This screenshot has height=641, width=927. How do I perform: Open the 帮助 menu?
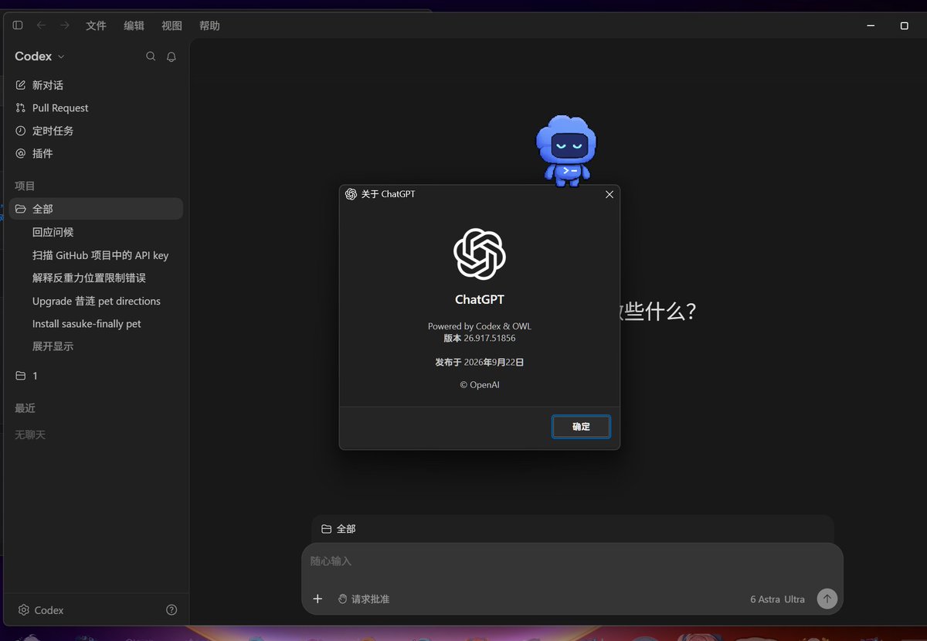209,26
